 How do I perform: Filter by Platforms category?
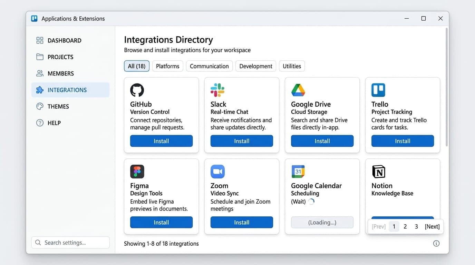coord(168,66)
